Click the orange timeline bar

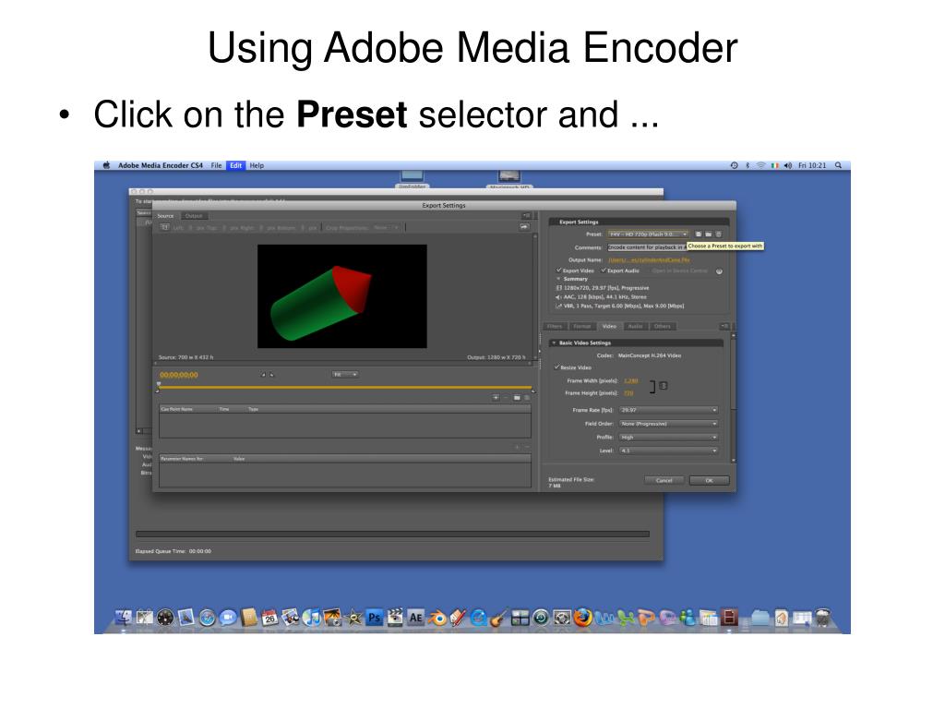tap(345, 388)
